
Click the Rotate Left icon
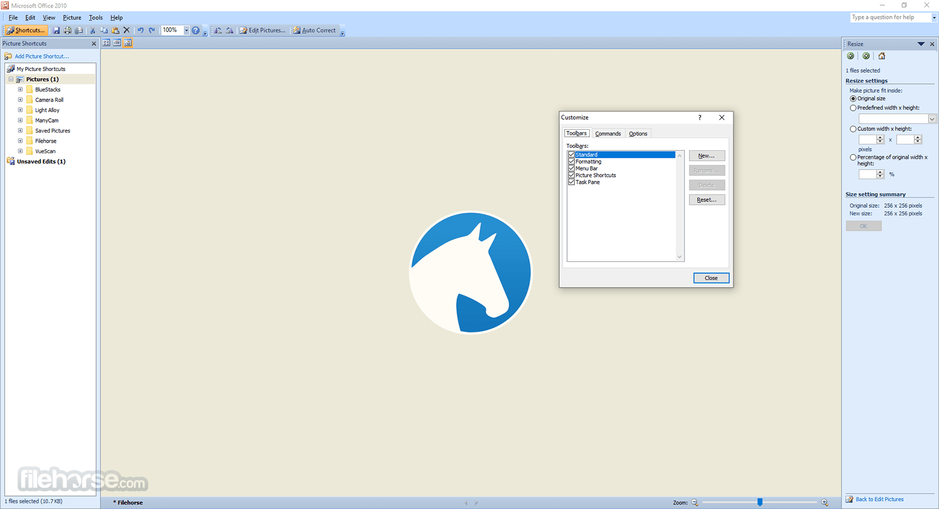click(x=218, y=30)
